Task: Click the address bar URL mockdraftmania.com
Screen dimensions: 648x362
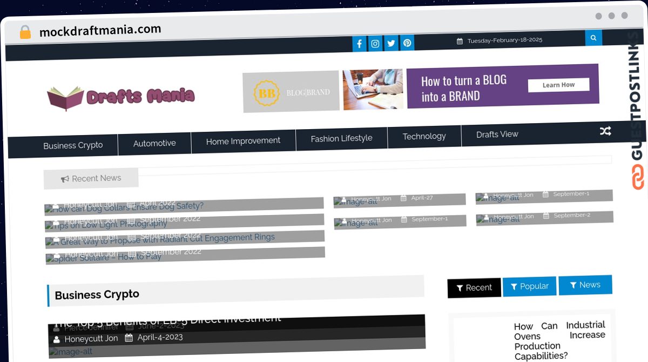Action: point(100,30)
